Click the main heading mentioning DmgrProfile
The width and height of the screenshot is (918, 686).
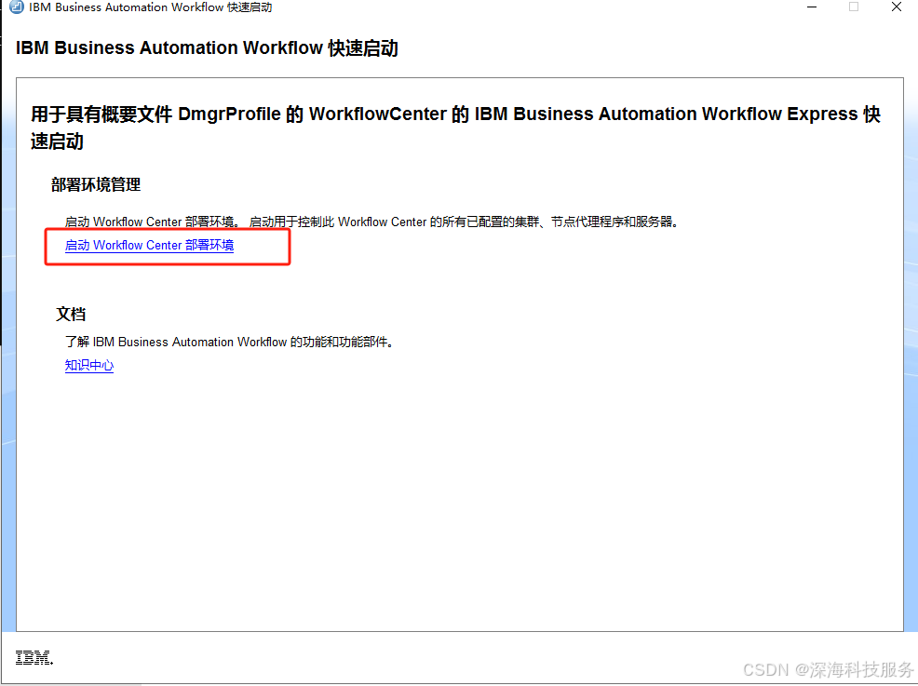(455, 127)
